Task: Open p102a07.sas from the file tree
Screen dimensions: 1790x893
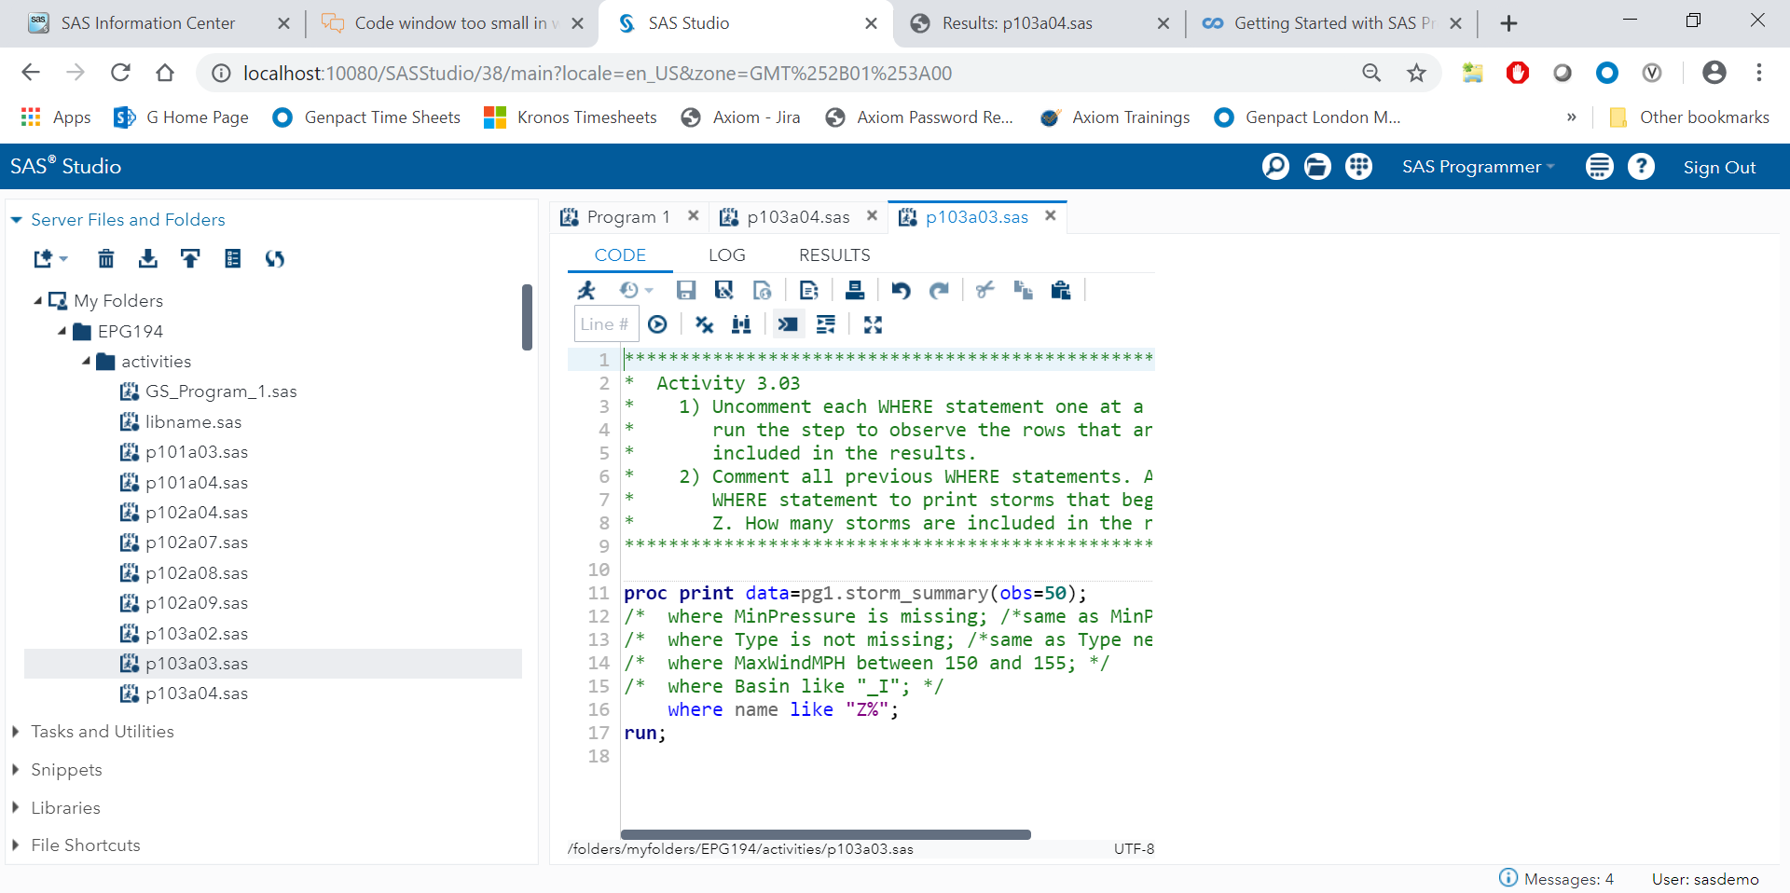Action: 196,543
